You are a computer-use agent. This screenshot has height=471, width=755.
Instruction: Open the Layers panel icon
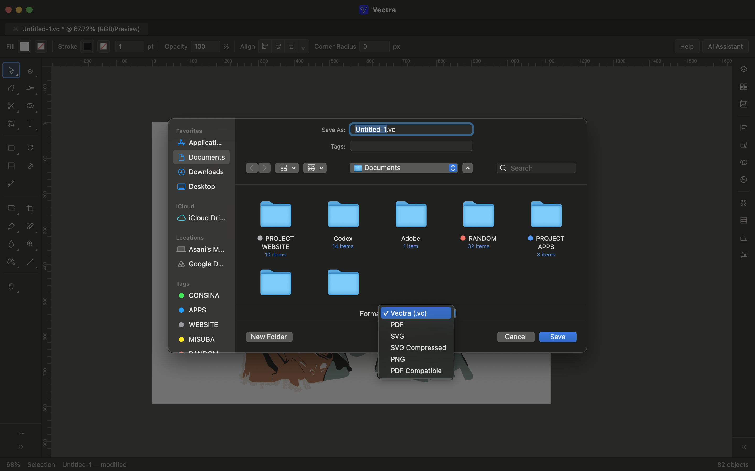(x=743, y=69)
